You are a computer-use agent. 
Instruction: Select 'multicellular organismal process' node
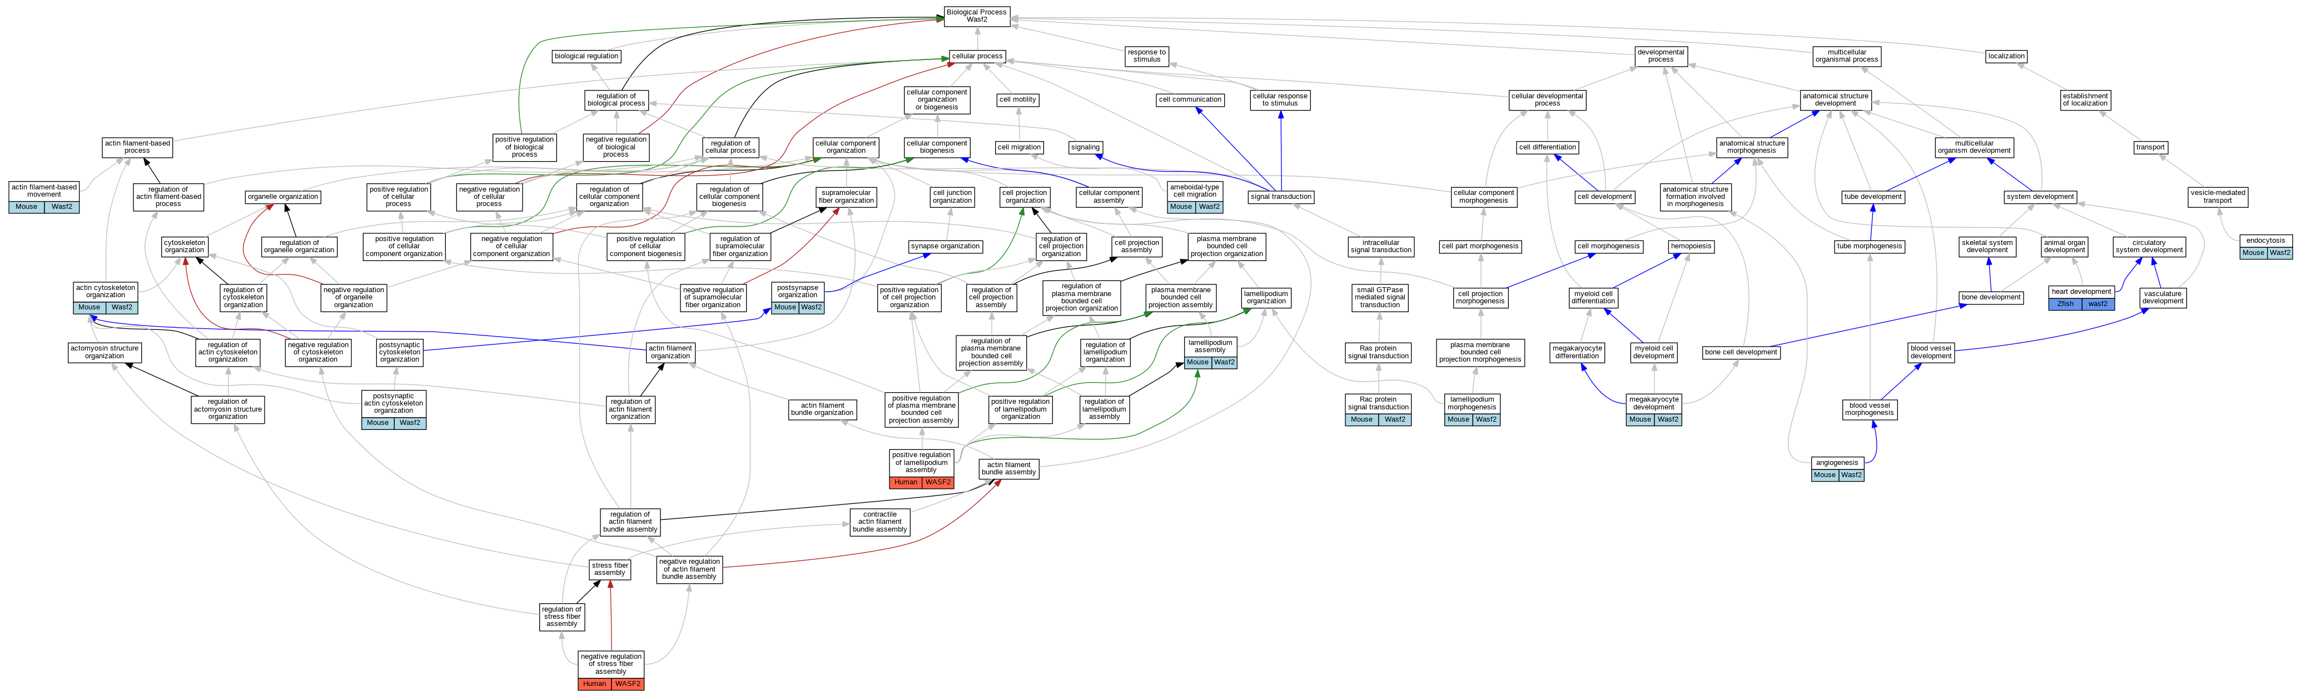pyautogui.click(x=1846, y=56)
